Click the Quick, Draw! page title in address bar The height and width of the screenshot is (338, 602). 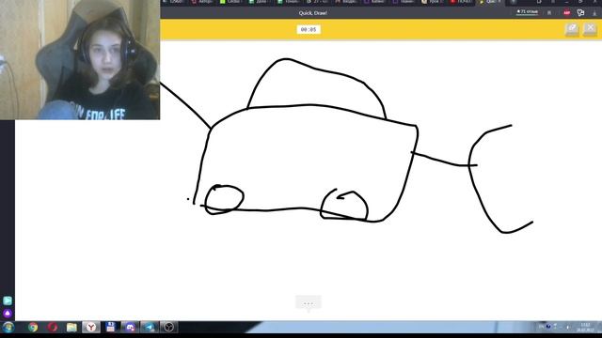(x=313, y=12)
